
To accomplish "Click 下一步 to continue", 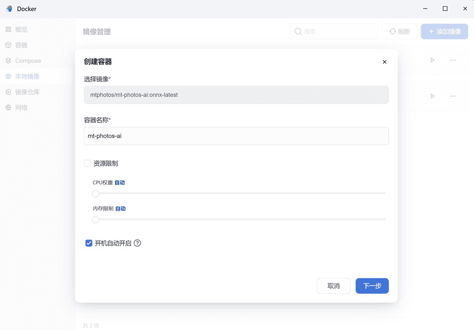I will coord(372,286).
